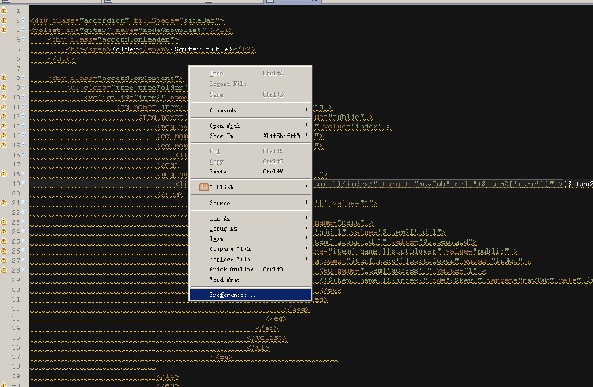593x387 pixels.
Task: Click the warning marker on line 8
Action: click(4, 78)
